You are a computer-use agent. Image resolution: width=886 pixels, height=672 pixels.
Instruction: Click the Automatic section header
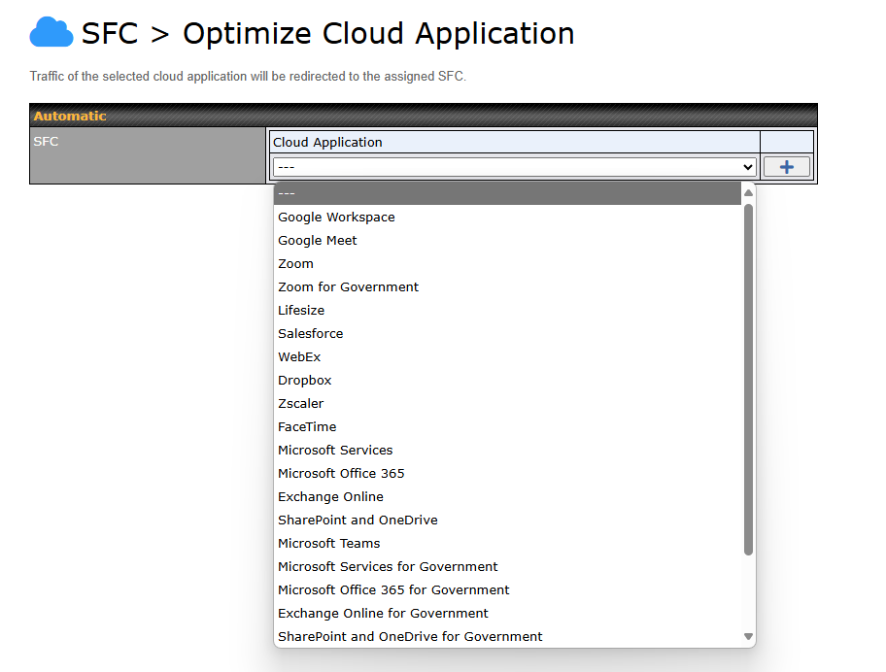(x=424, y=116)
